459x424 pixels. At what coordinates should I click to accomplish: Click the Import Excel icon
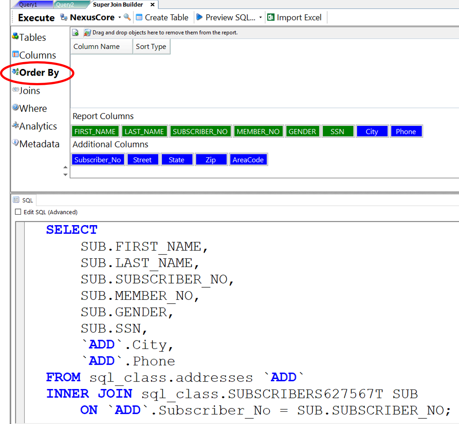click(271, 17)
